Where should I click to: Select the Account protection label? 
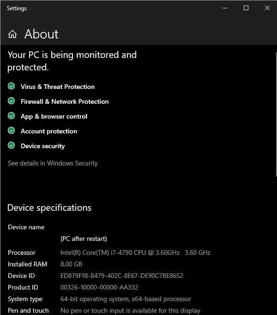(x=49, y=131)
